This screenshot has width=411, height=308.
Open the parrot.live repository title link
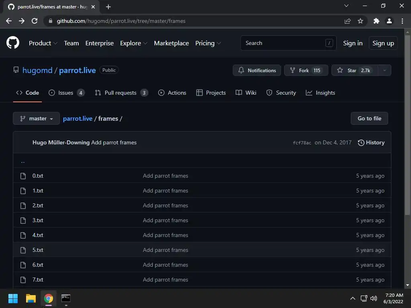(77, 70)
